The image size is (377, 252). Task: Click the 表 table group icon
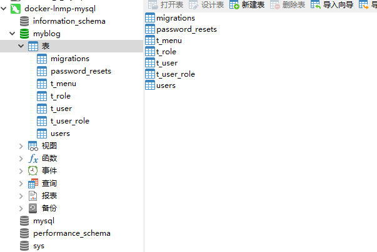33,46
